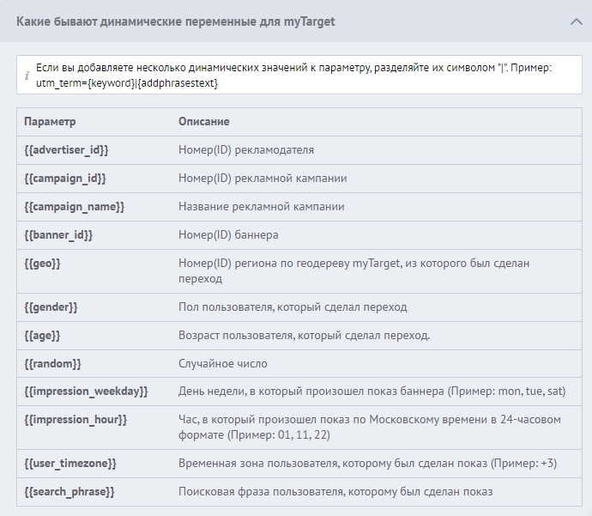Select the {{campaign_name}} parameter

point(74,207)
